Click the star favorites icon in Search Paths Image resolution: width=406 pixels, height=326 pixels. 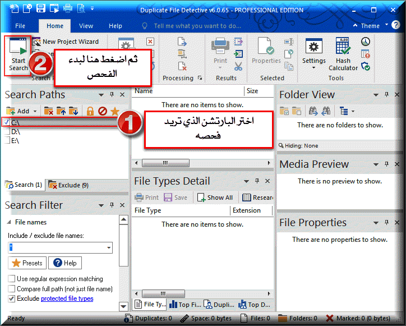point(115,111)
